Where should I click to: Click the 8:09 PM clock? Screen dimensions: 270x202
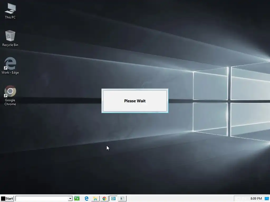click(256, 199)
